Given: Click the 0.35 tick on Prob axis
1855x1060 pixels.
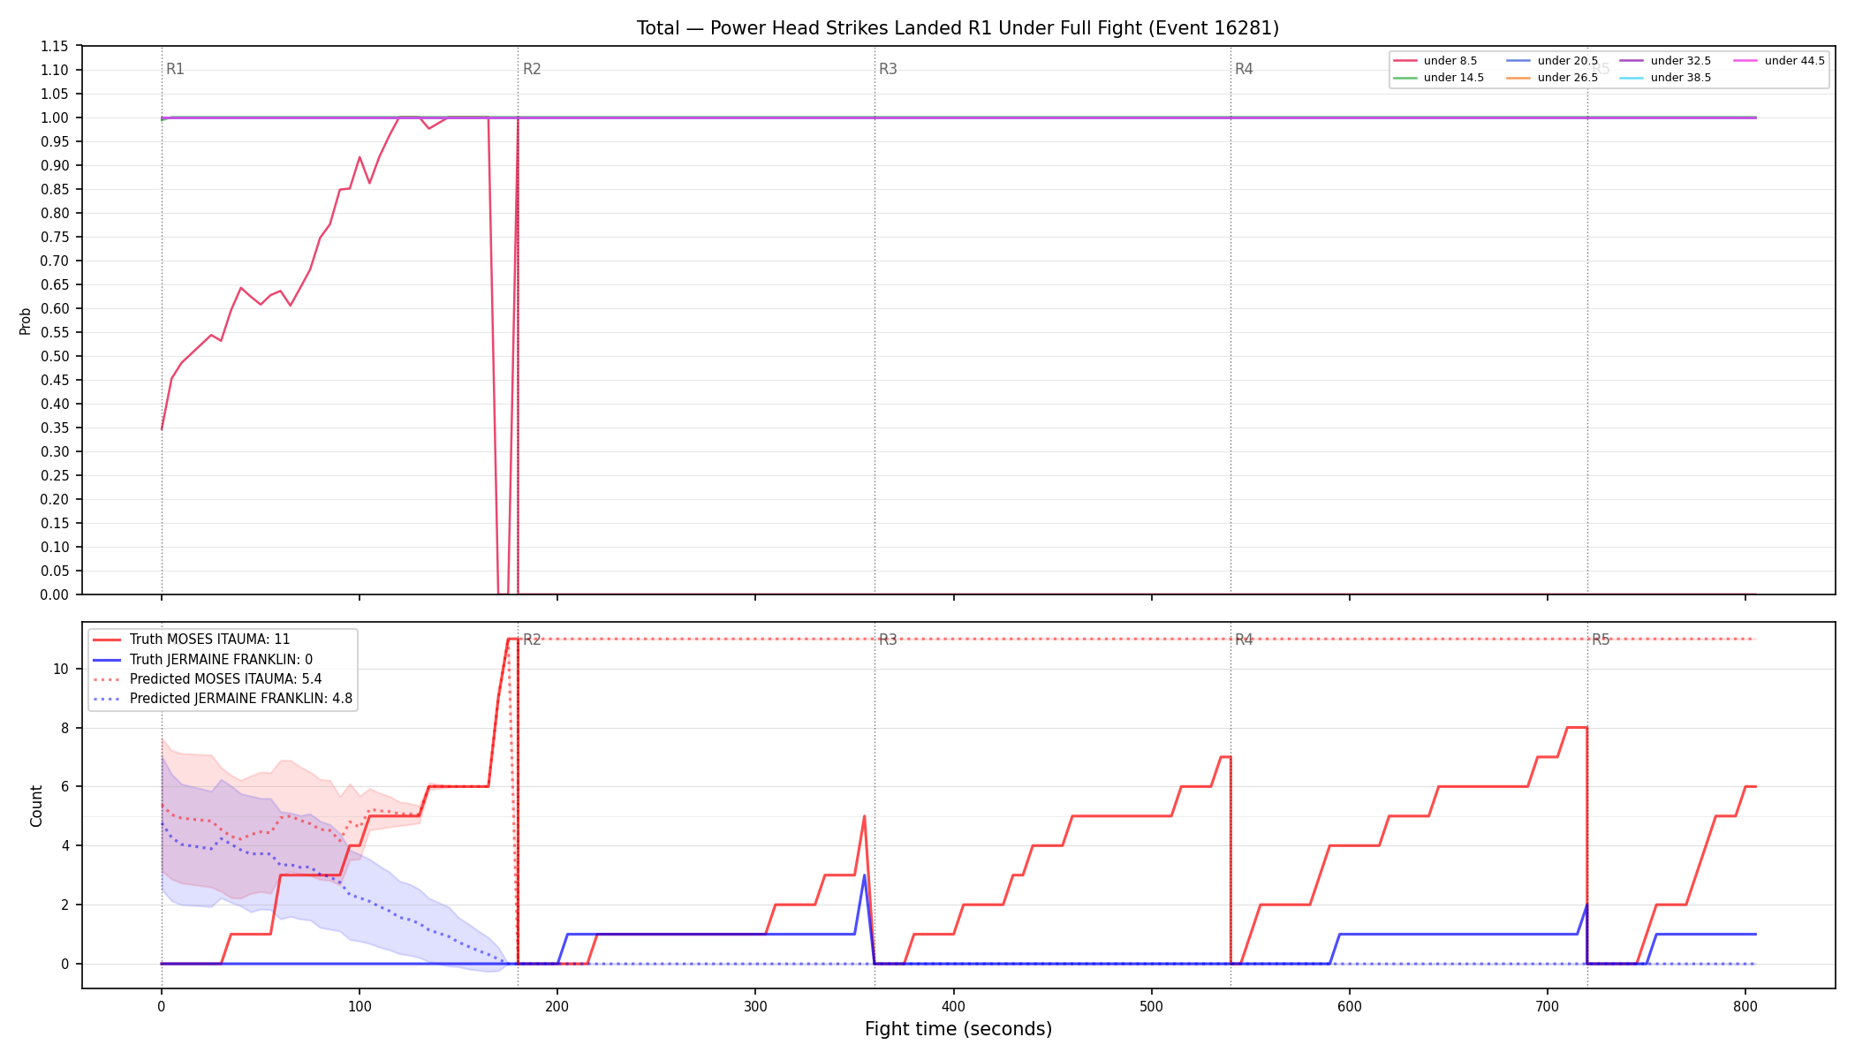Looking at the screenshot, I should (55, 428).
